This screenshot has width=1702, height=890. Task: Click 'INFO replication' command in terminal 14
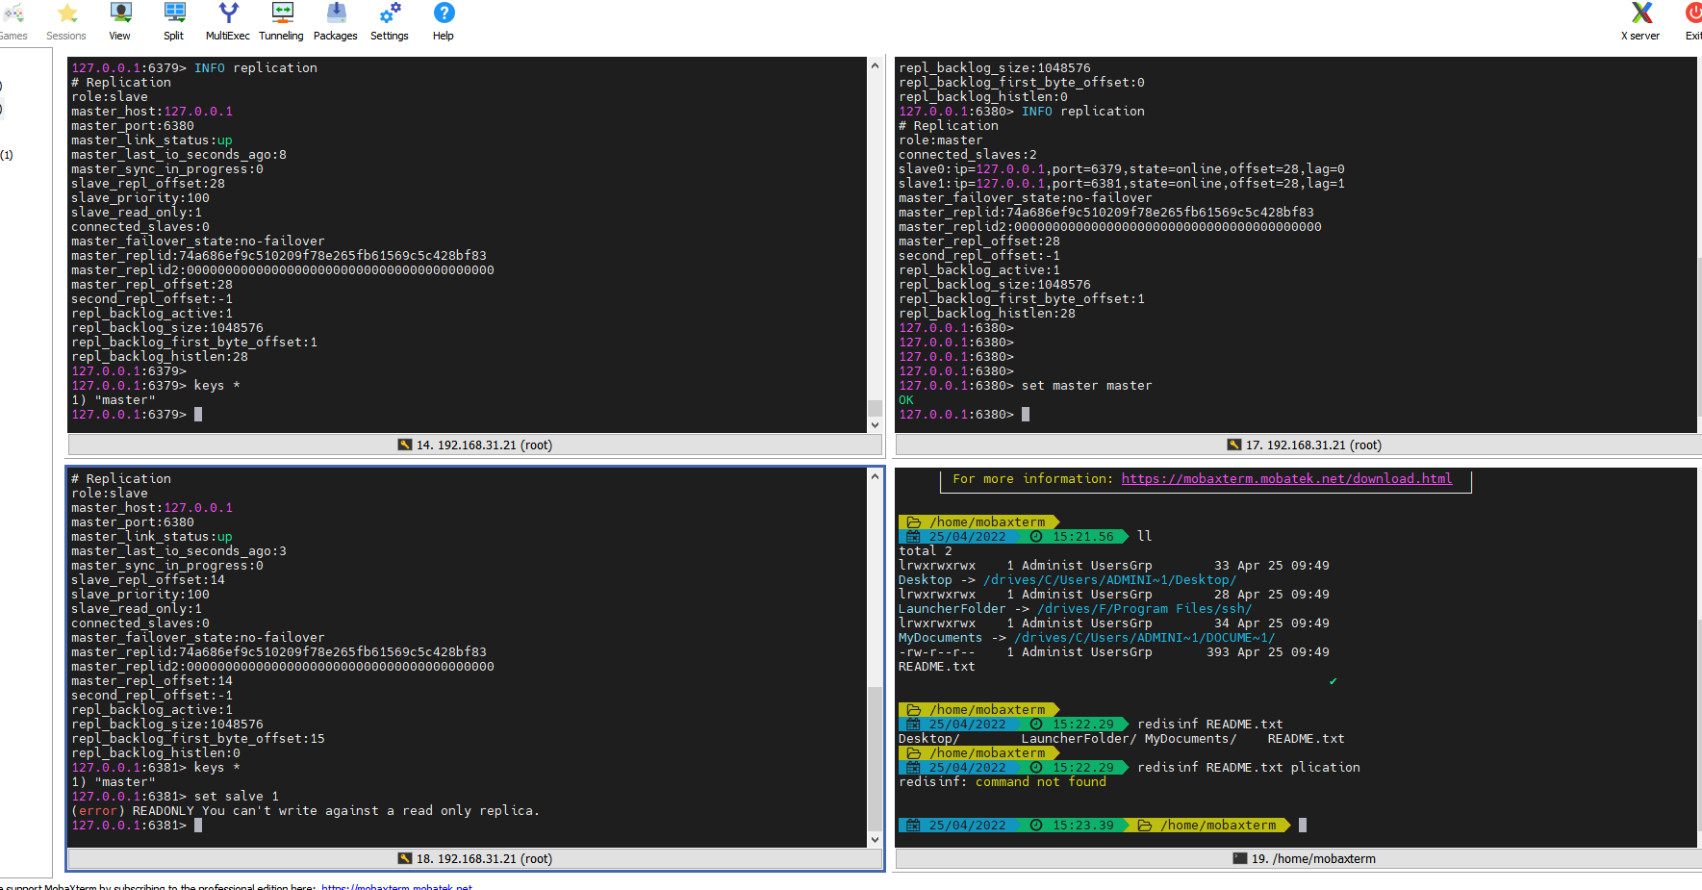(x=256, y=68)
